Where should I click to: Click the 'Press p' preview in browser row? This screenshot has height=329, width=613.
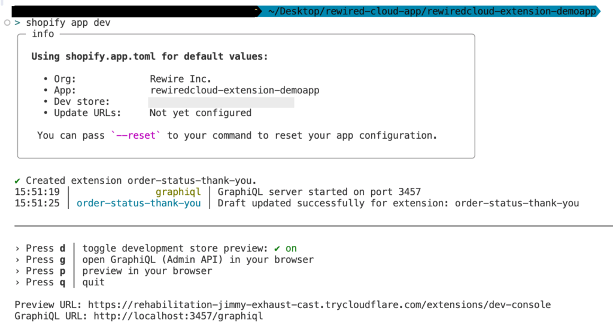113,271
